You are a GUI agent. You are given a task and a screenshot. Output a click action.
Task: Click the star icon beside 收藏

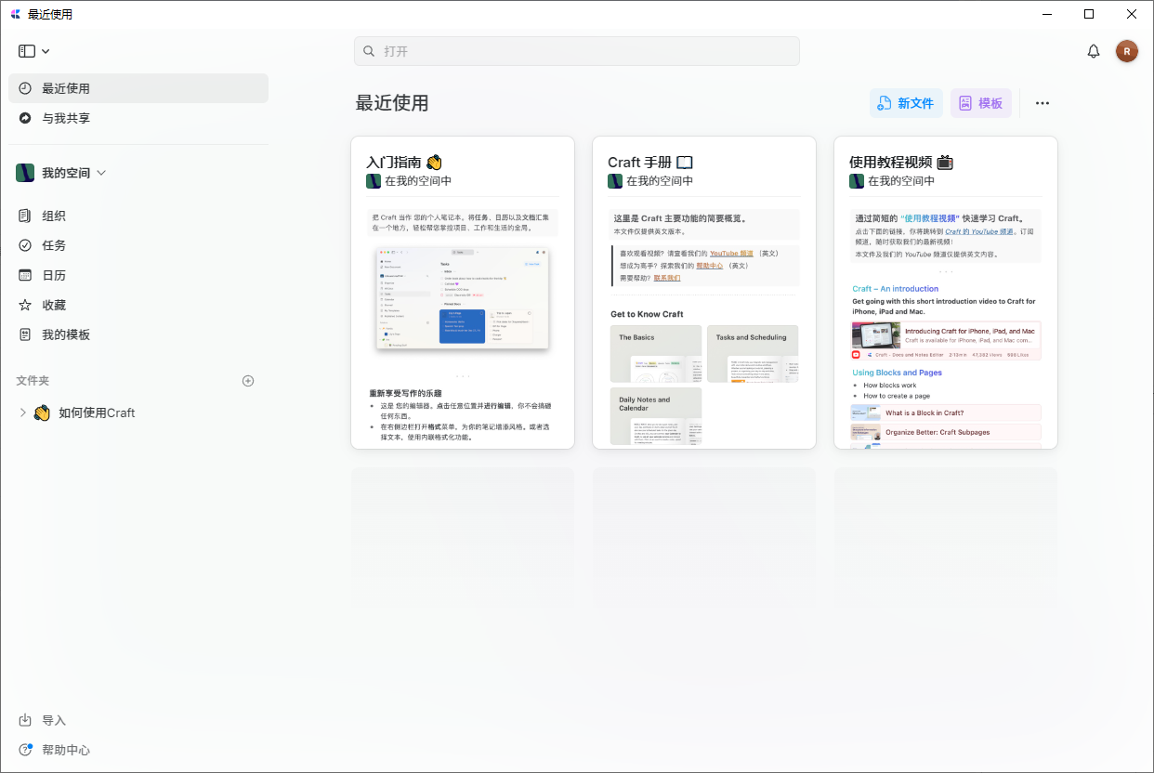coord(25,305)
